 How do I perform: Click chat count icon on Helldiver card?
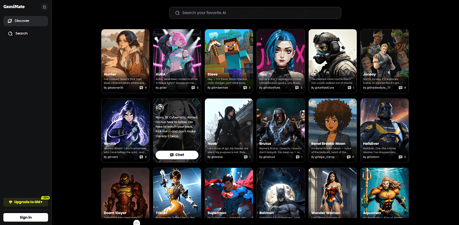[400, 157]
